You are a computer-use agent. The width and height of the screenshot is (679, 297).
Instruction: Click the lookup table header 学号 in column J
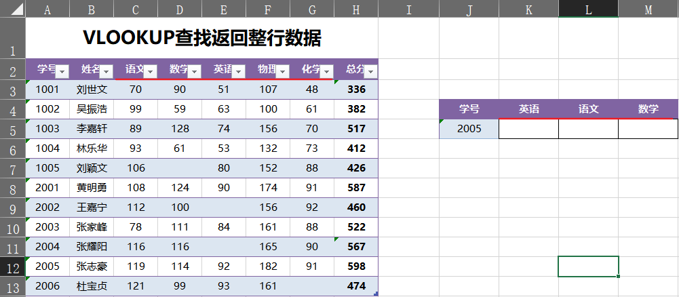469,109
